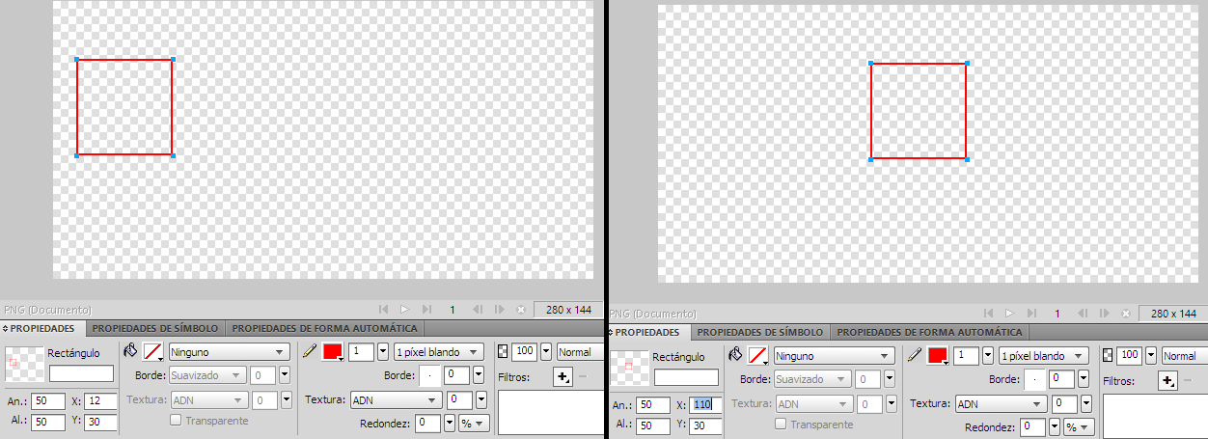1208x439 pixels.
Task: Click the pencil stroke icon in right window
Action: click(x=914, y=355)
